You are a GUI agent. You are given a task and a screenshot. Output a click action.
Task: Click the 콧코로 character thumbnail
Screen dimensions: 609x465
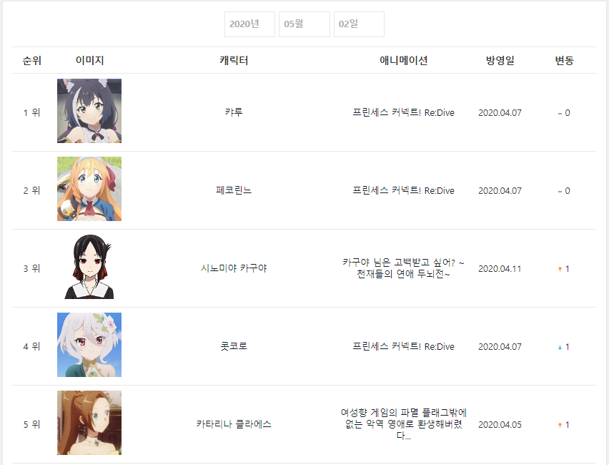[x=89, y=345]
